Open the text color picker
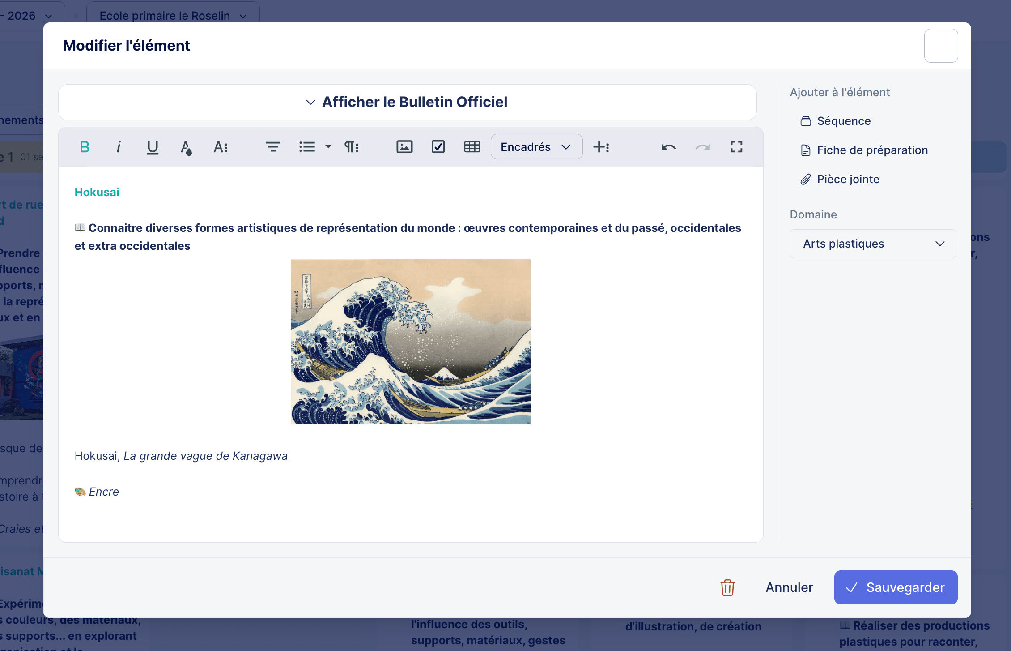The image size is (1011, 651). coord(187,146)
